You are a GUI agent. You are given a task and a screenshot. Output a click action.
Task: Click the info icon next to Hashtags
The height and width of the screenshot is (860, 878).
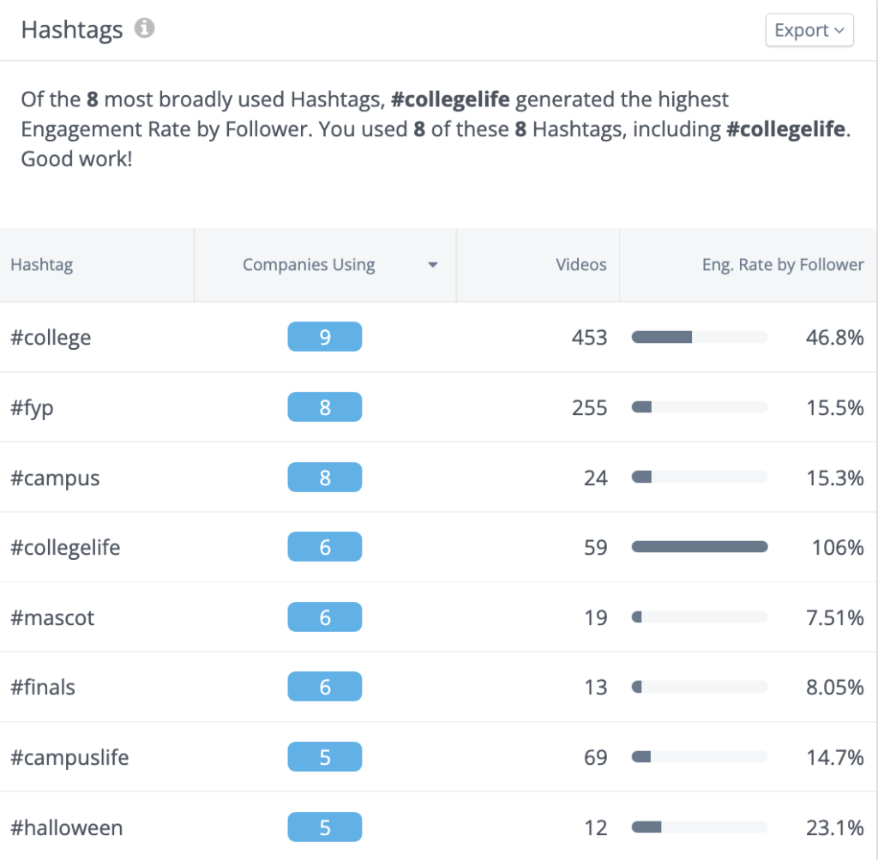(x=145, y=29)
